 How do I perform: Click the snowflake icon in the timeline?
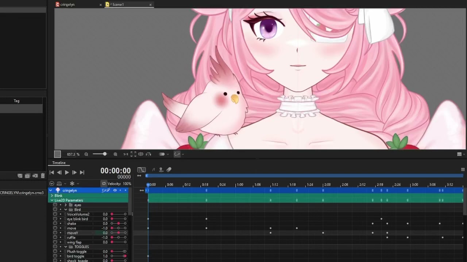72,184
